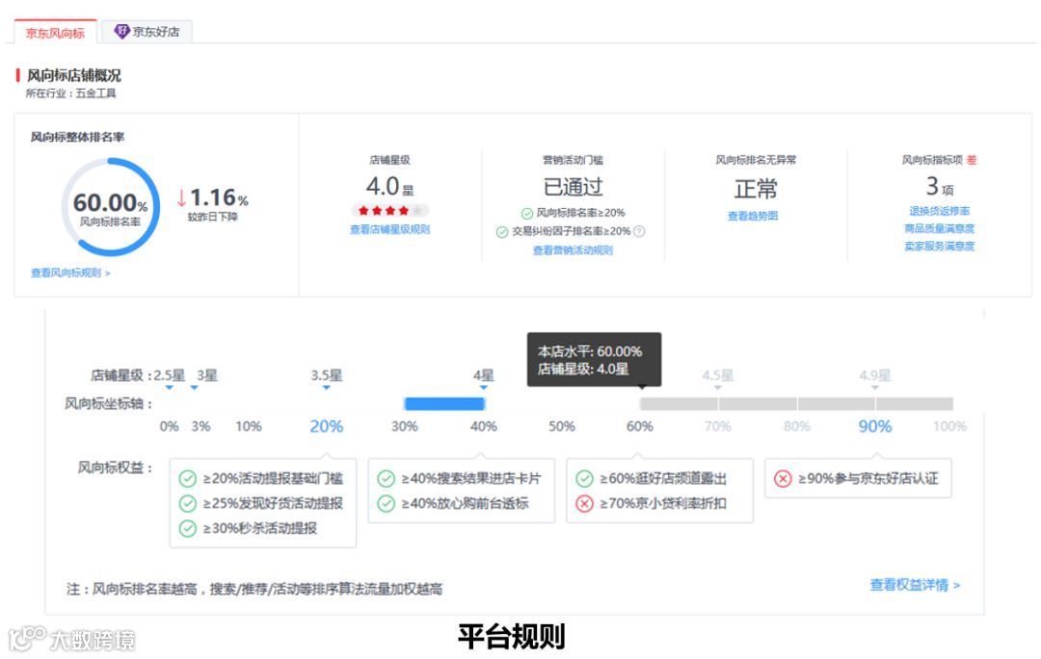1041x659 pixels.
Task: Click the help question mark beside 交易纠纷因子排名率
Action: [x=639, y=231]
